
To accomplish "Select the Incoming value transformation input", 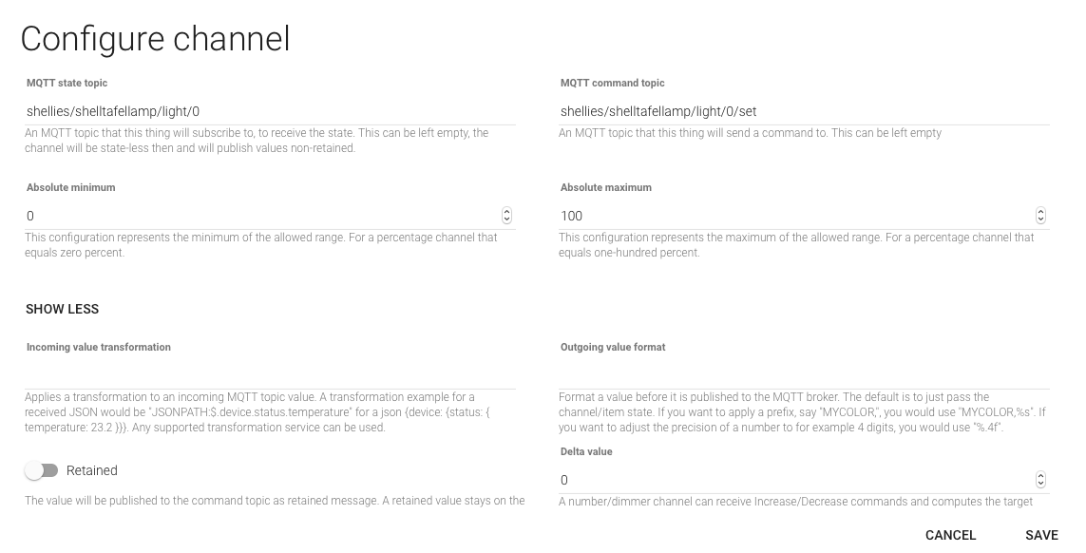I will point(271,375).
